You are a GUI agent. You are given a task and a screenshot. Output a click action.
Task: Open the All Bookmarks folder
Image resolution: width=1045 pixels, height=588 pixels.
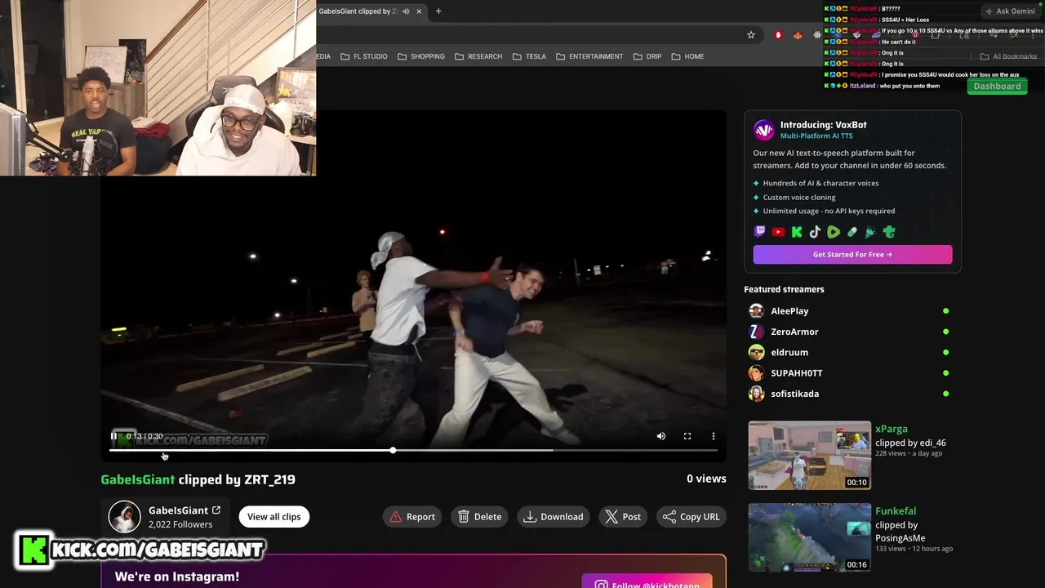click(x=1008, y=56)
